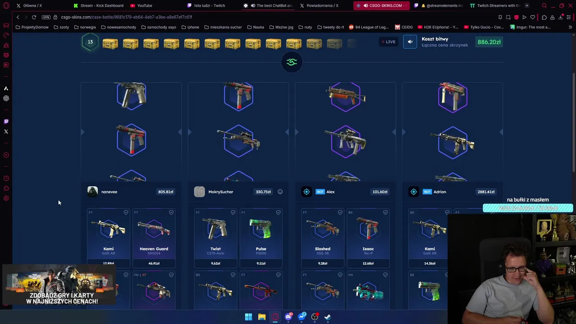Viewport: 576px width, 324px height.
Task: Open X in the Opera sidebar
Action: (x=6, y=131)
